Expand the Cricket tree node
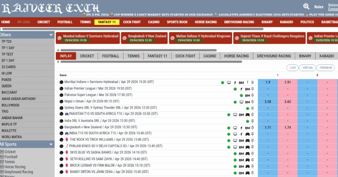 click(x=2, y=152)
